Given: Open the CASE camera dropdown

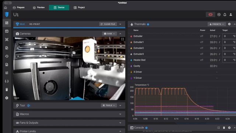Looking at the screenshot, I should 109,34.
